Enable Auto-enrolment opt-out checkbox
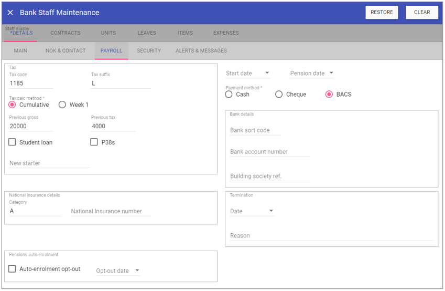This screenshot has height=291, width=445. (12, 269)
